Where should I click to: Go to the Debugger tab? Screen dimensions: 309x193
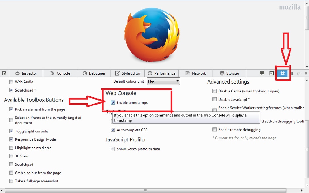94,73
